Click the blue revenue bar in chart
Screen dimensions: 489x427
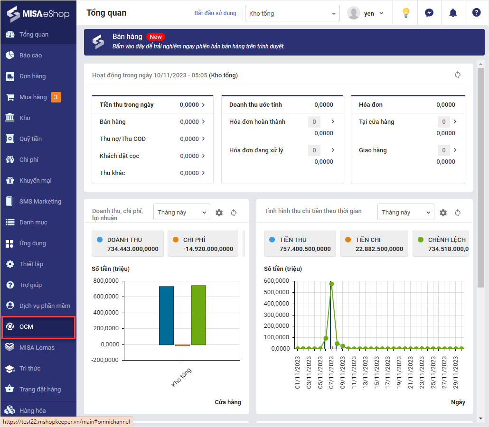pos(166,315)
